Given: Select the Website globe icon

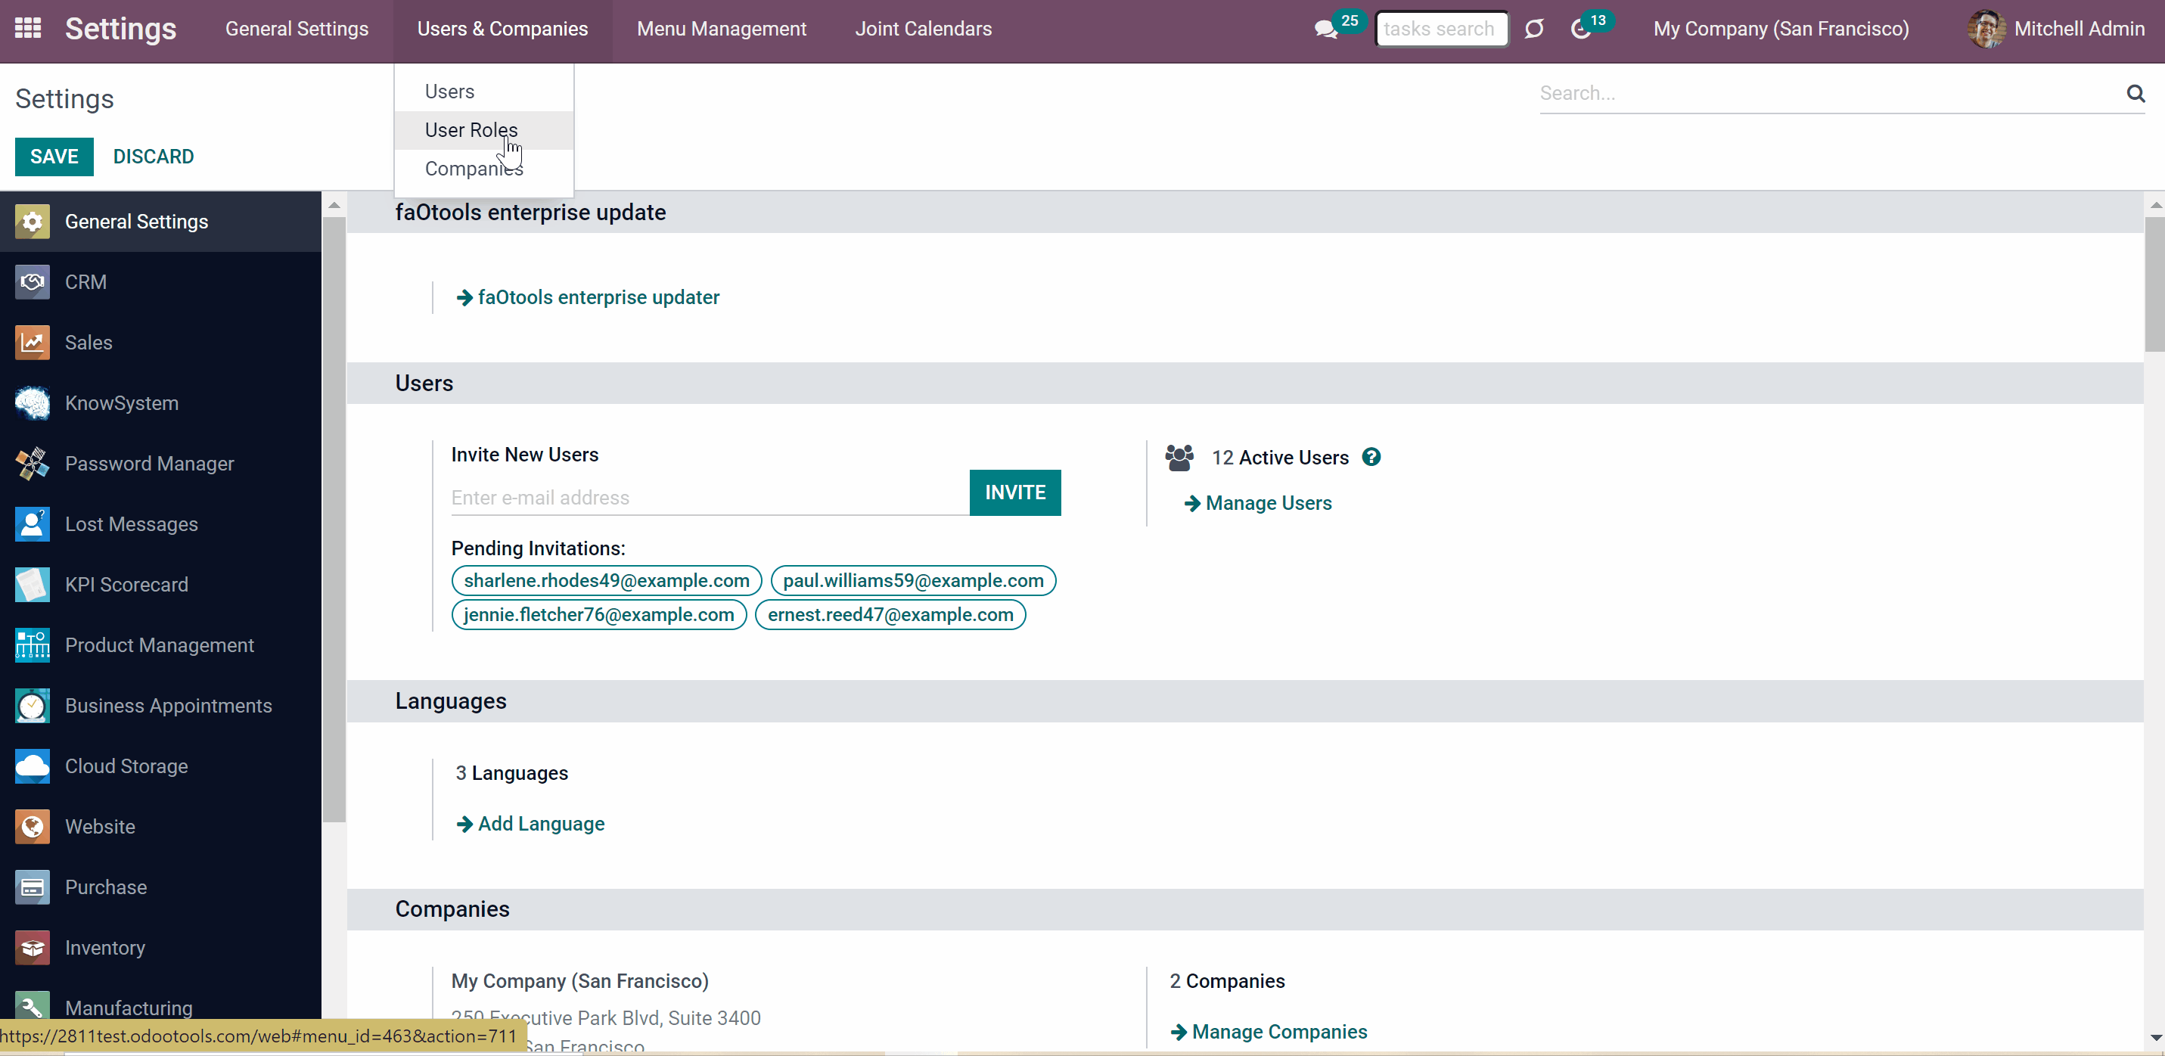Looking at the screenshot, I should (x=32, y=828).
